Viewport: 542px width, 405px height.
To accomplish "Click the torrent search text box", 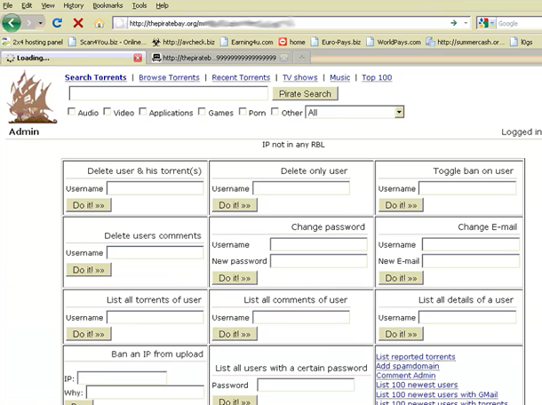I will point(168,93).
